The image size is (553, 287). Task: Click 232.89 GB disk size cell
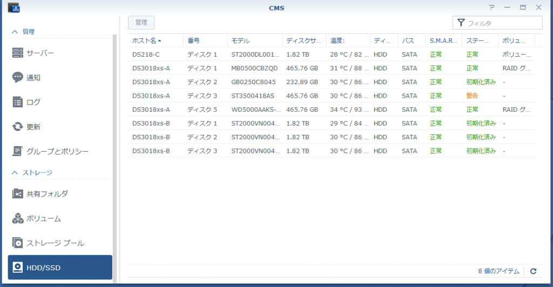302,81
